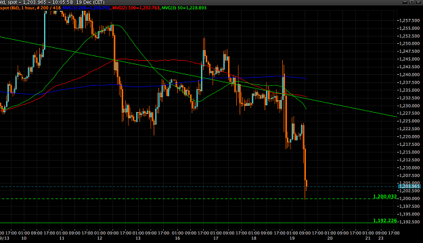Click the date label 13 on time axis

click(x=138, y=238)
